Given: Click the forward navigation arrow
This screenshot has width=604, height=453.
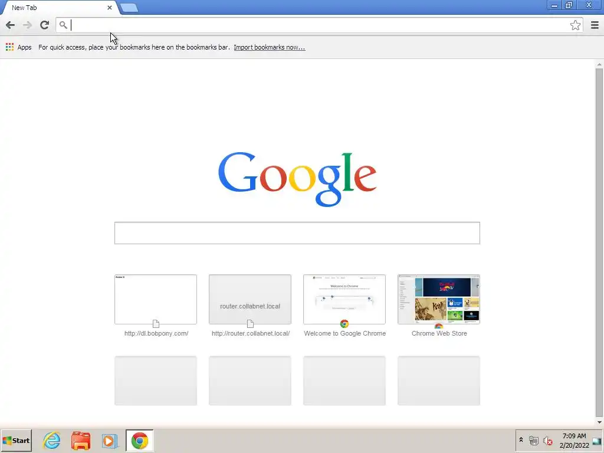Looking at the screenshot, I should pyautogui.click(x=27, y=25).
